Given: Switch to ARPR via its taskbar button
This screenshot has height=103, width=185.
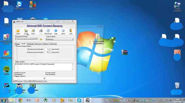Looking at the screenshot, I should [x=87, y=100].
